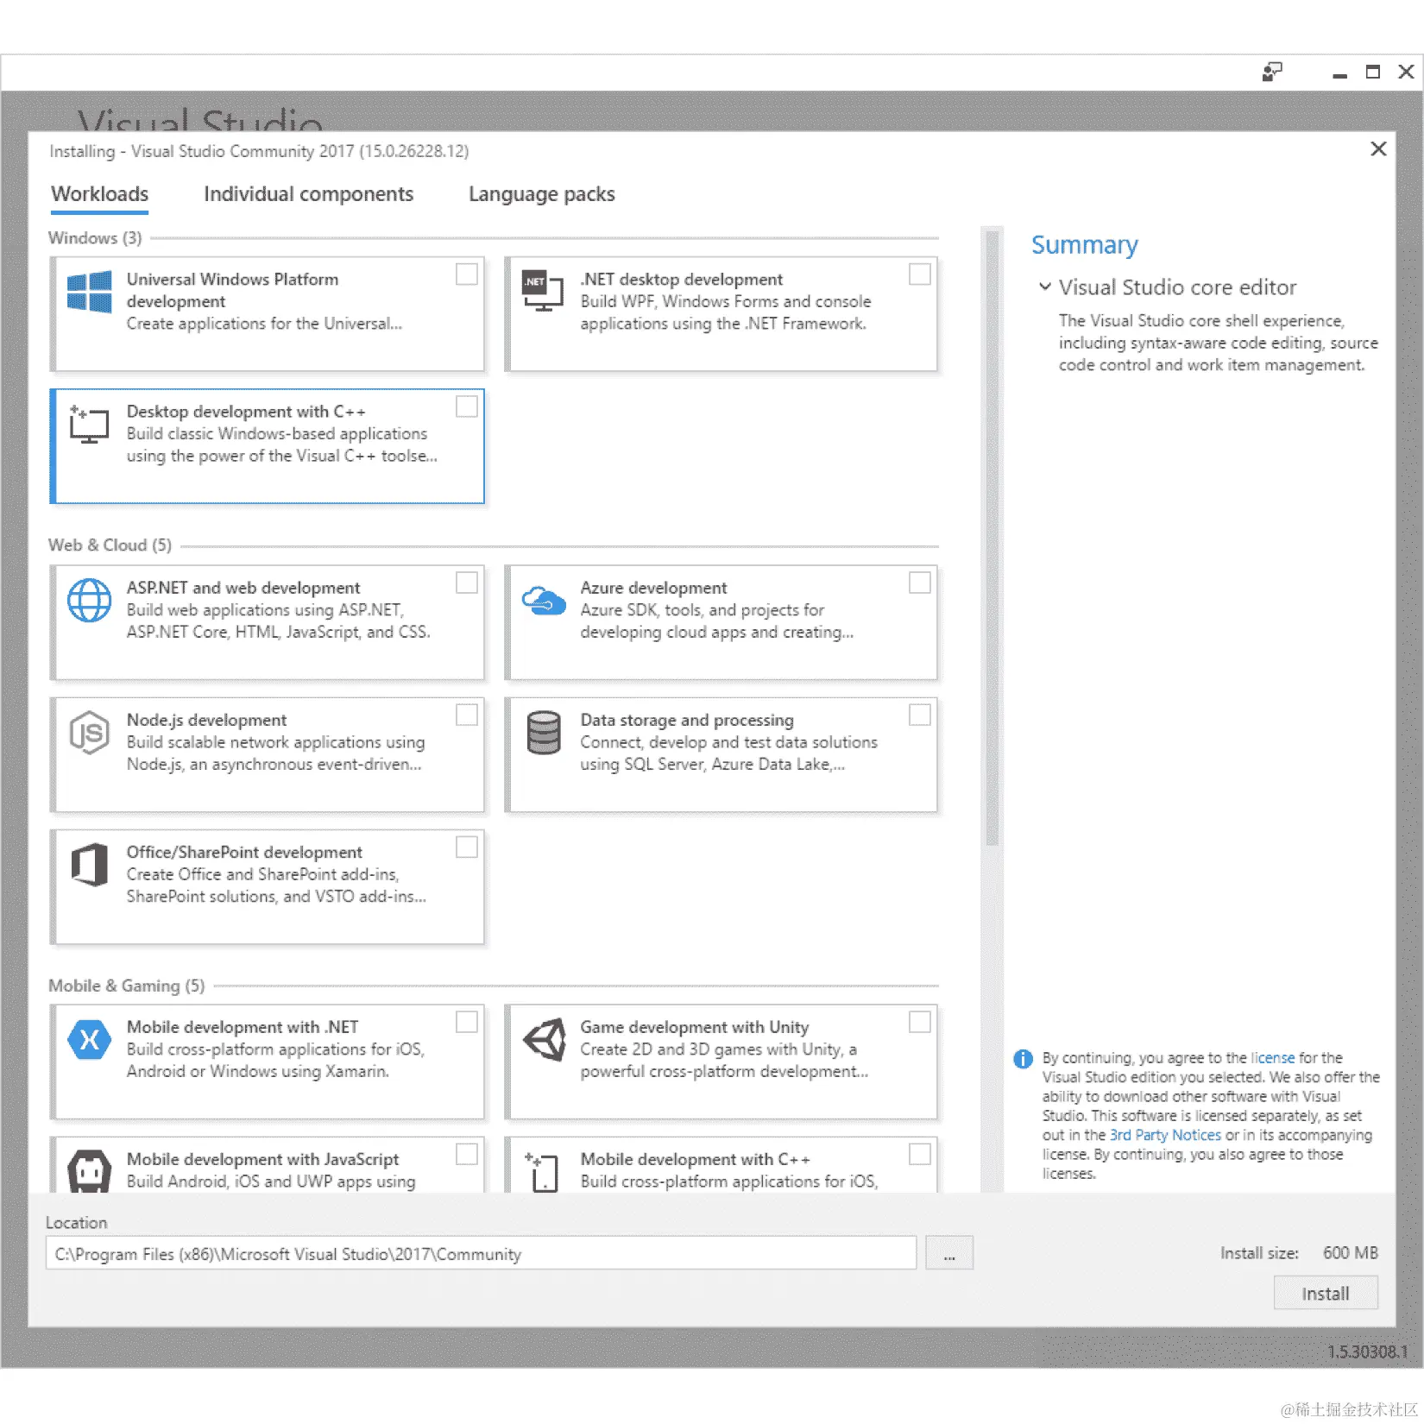Browse for install location with the ... button
The image size is (1424, 1424).
[x=949, y=1253]
